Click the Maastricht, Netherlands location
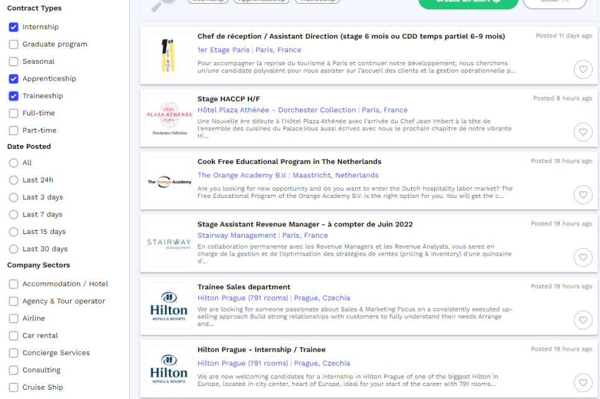The width and height of the screenshot is (600, 399). coord(335,176)
